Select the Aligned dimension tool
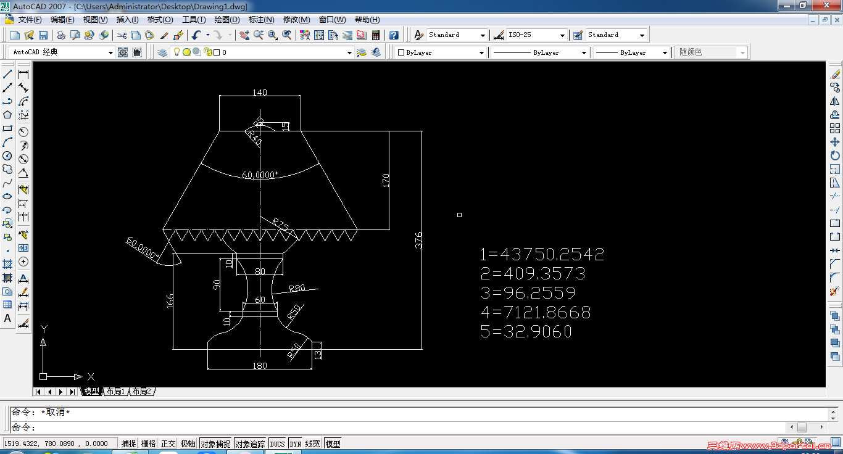Viewport: 843px width, 454px height. pyautogui.click(x=23, y=88)
